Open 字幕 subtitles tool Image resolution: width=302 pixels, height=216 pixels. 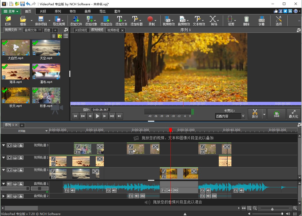(261, 21)
